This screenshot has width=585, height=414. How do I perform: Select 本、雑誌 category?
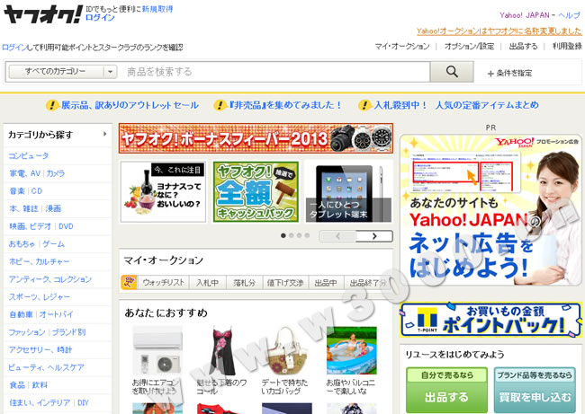click(x=24, y=208)
